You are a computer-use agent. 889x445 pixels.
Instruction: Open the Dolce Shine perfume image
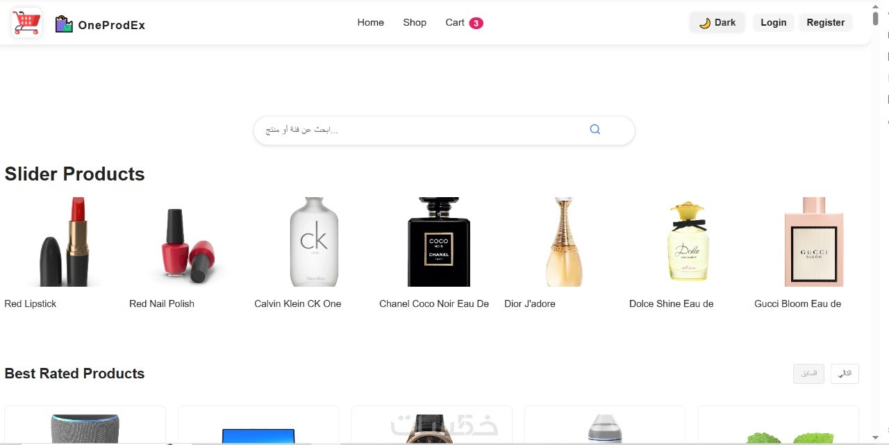688,242
